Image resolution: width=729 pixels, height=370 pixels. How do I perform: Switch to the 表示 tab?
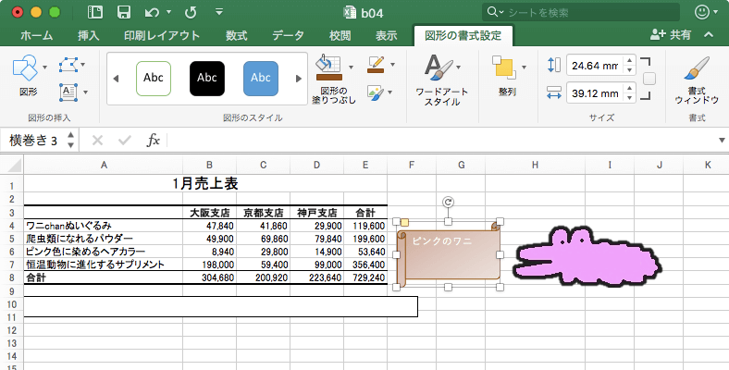coord(387,35)
